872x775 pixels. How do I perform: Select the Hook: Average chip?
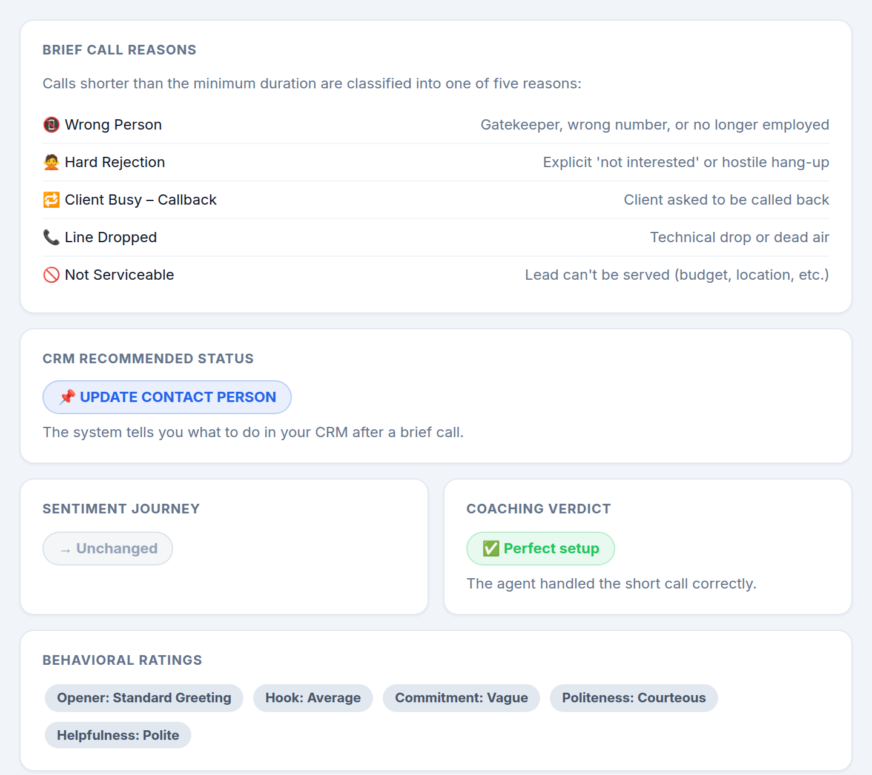point(313,698)
